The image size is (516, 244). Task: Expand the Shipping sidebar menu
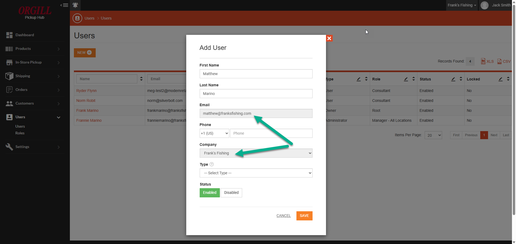[x=59, y=76]
